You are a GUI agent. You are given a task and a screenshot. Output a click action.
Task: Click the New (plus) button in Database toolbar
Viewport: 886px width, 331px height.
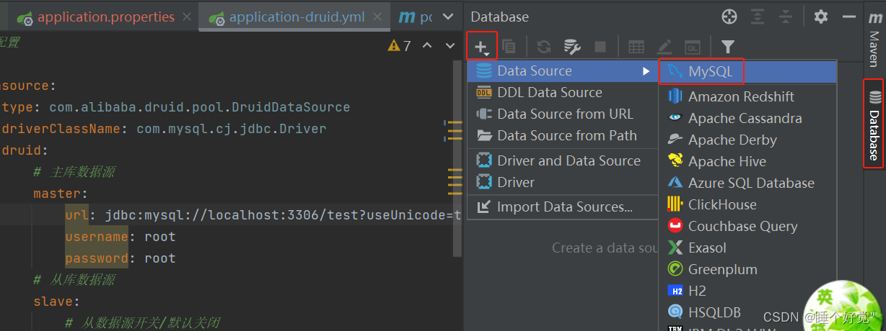481,47
